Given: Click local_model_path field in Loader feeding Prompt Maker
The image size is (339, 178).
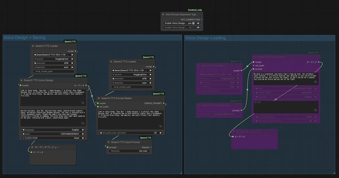Looking at the screenshot, I should click(x=132, y=87).
